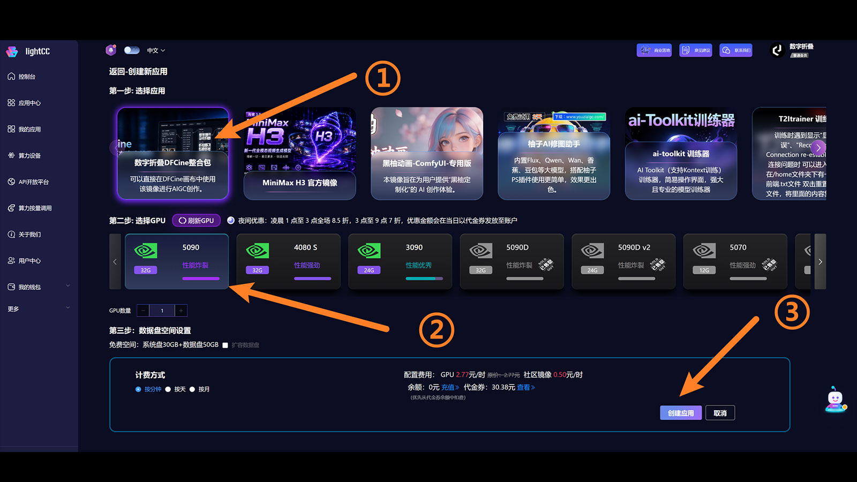
Task: Select the ai-toolkit 训练器 card
Action: 681,154
